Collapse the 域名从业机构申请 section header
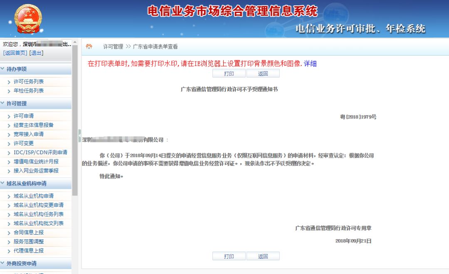Screen dimensions: 449x274 click(35, 183)
